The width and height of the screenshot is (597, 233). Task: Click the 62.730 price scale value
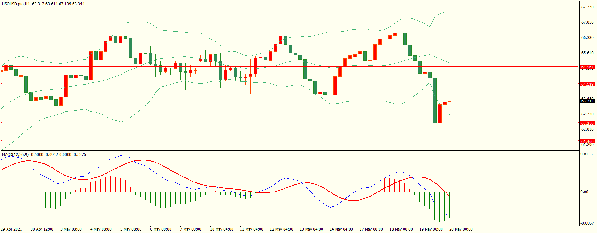pos(587,114)
